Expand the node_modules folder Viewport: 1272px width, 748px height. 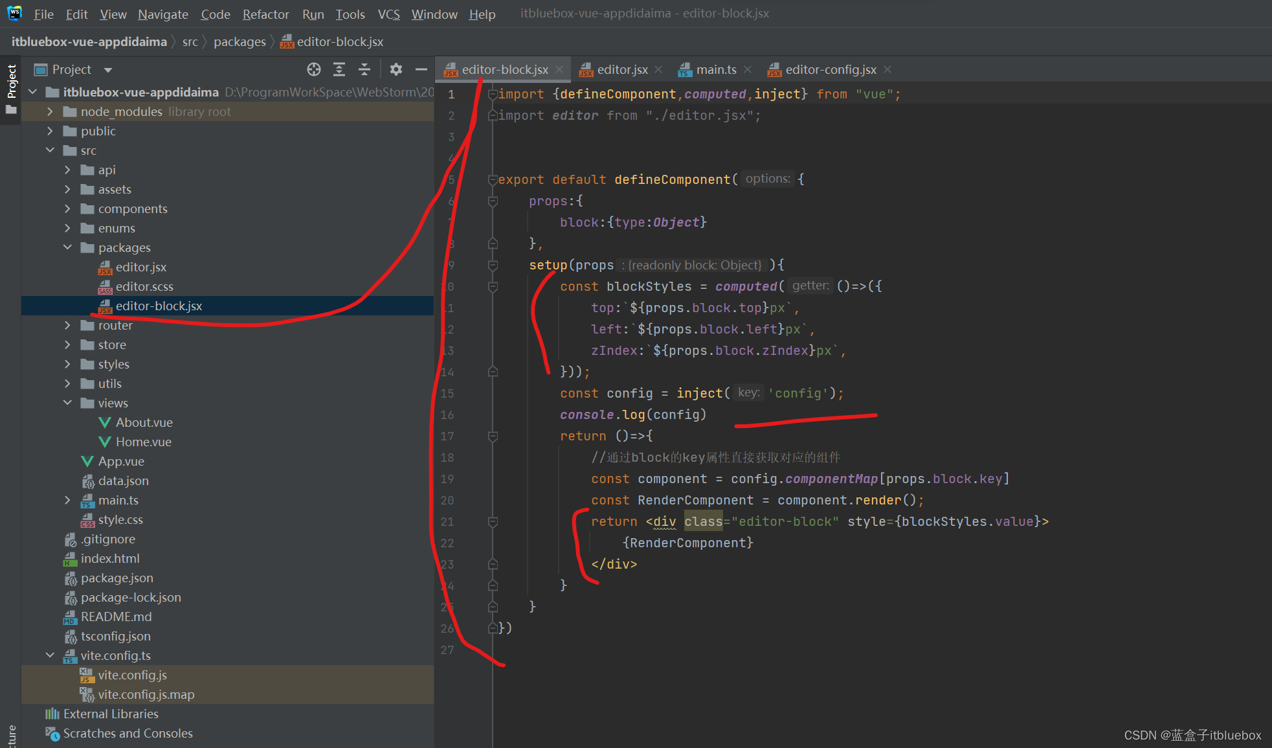pos(50,111)
